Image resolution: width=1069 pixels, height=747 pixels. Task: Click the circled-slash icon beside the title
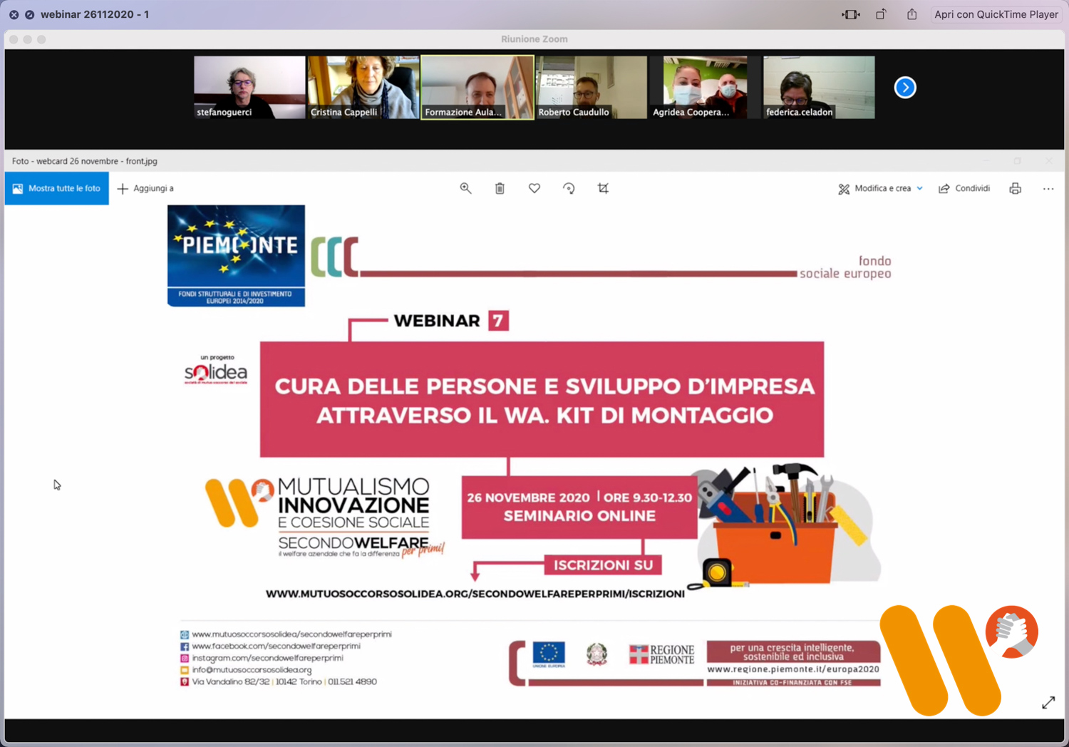click(29, 14)
